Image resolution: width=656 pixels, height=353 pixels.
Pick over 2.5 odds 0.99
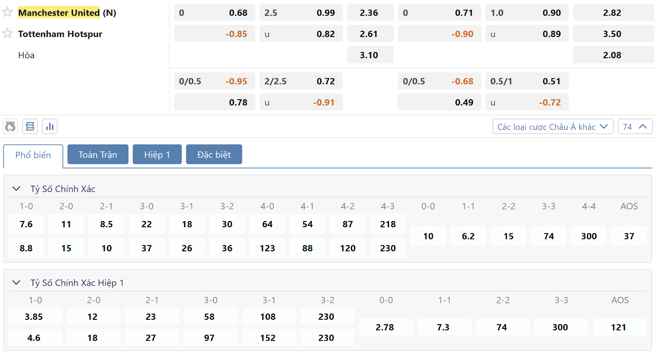click(301, 13)
